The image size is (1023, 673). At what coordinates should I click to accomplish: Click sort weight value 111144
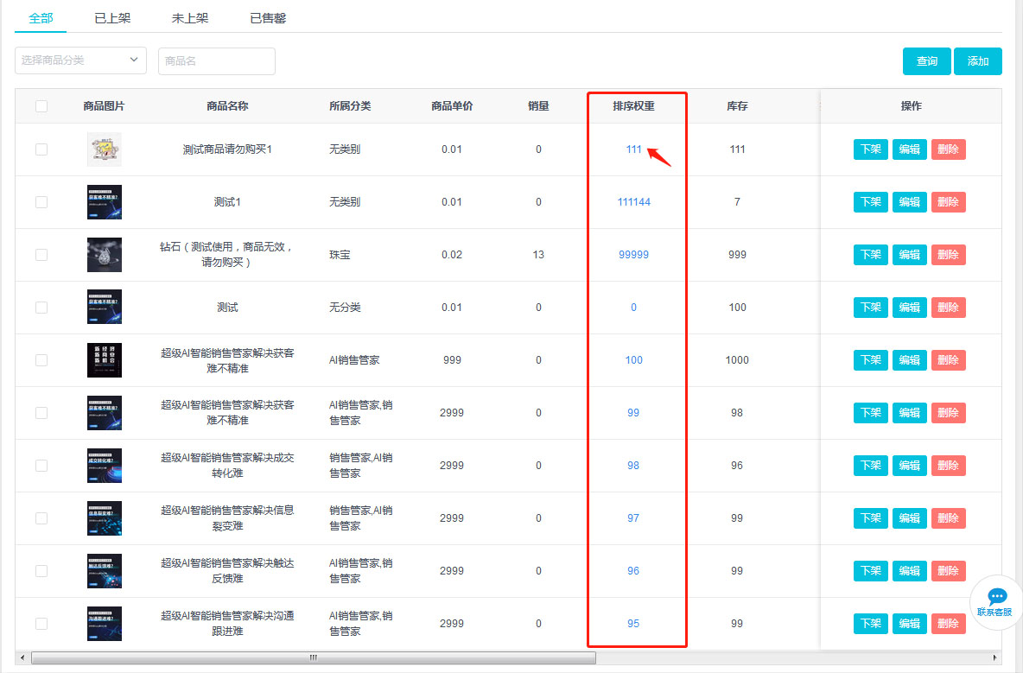coord(633,202)
